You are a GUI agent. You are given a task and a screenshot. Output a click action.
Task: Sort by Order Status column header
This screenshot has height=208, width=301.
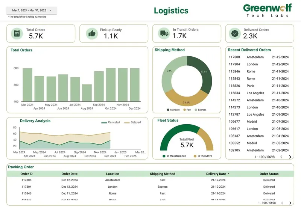point(269,174)
